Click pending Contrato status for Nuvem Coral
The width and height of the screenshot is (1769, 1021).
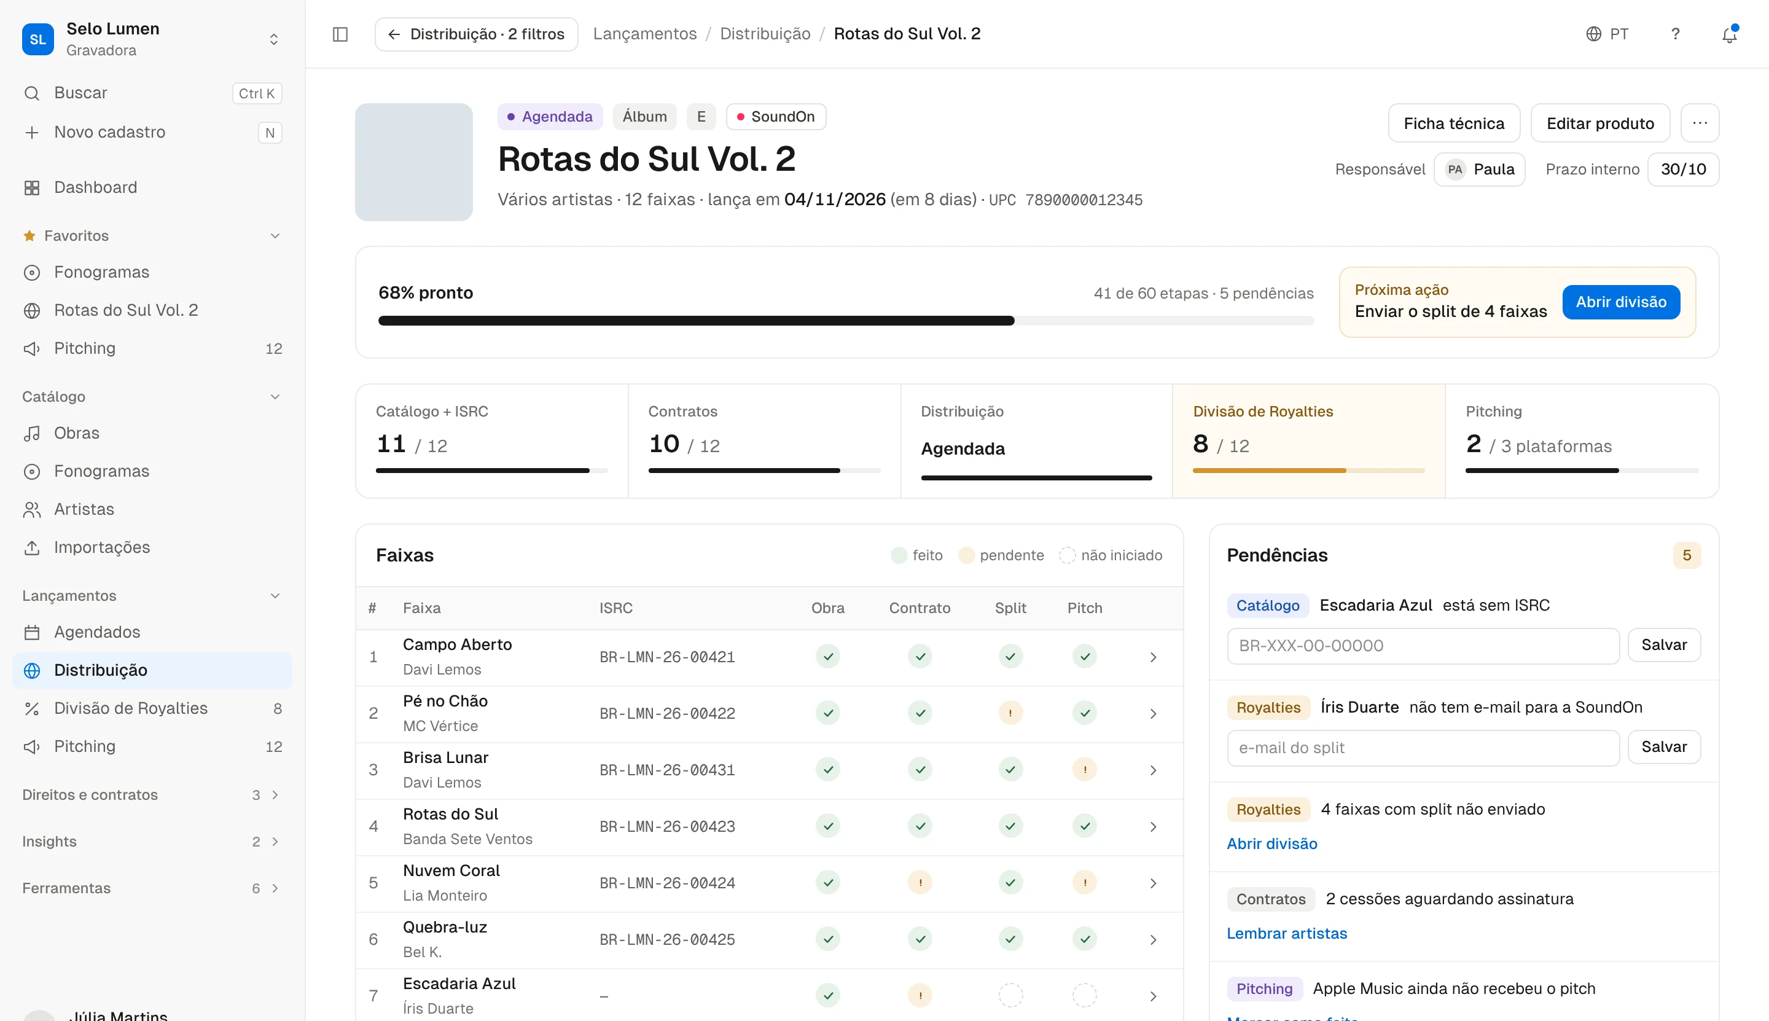(920, 883)
